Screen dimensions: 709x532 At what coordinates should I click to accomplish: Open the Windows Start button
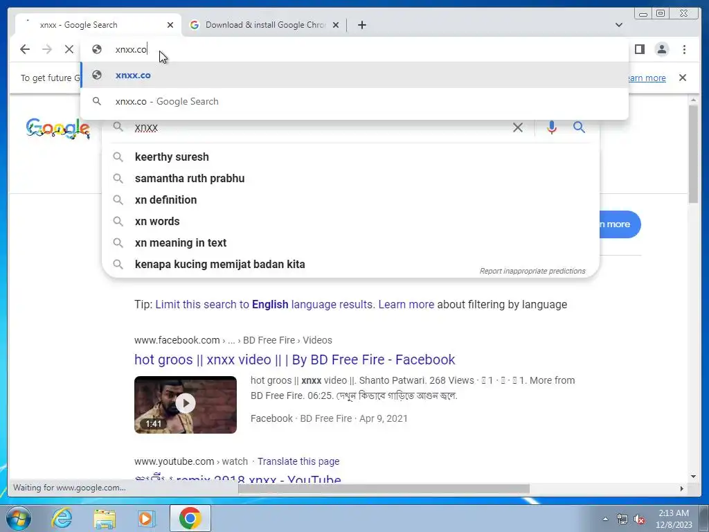tap(17, 518)
